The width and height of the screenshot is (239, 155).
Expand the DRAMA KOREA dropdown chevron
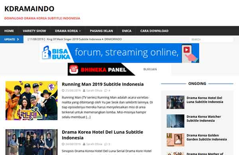80,31
